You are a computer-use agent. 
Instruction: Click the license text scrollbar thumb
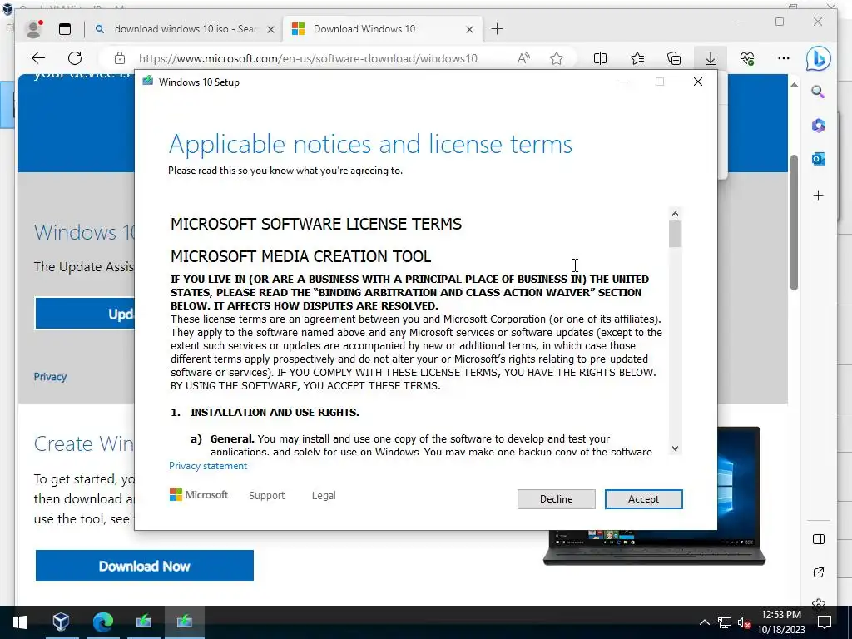coord(675,234)
